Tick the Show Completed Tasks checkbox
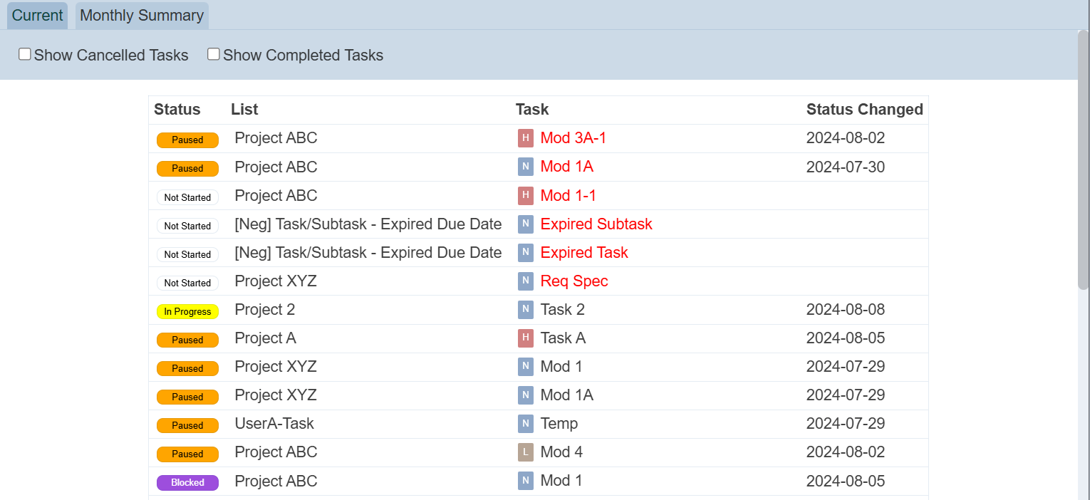1090x500 pixels. click(214, 55)
